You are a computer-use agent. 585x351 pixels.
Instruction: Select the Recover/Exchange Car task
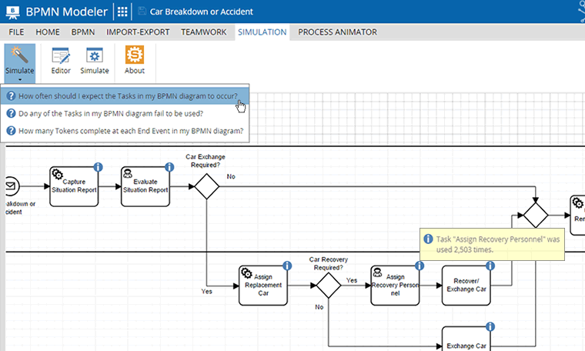pyautogui.click(x=466, y=286)
